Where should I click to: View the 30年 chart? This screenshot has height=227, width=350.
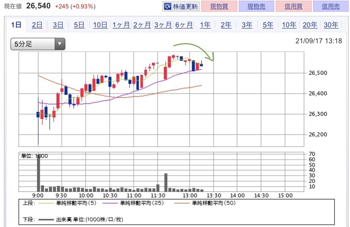[331, 25]
